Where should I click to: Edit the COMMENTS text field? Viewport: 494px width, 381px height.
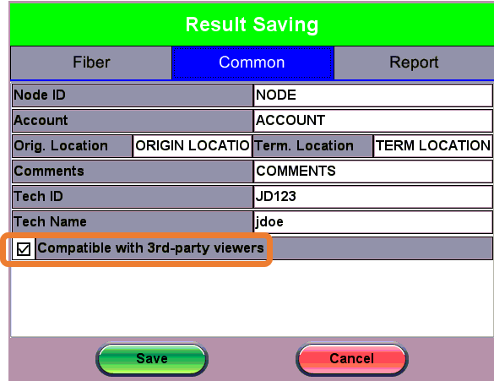(373, 171)
